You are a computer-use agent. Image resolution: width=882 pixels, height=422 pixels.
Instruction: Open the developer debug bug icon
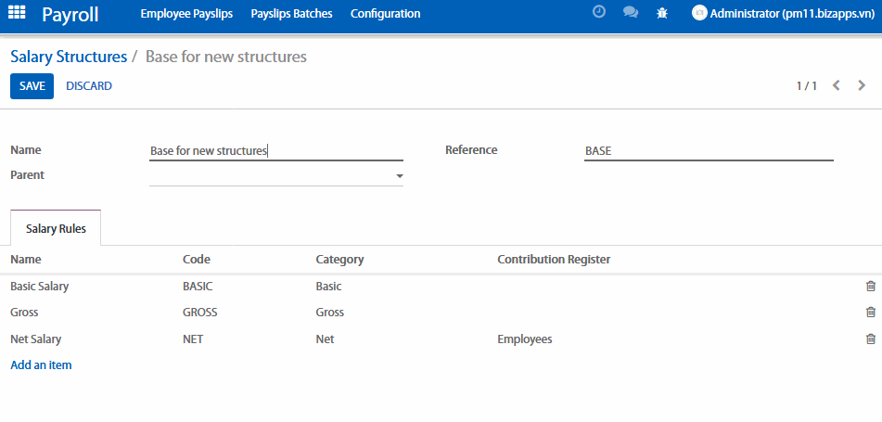tap(661, 13)
